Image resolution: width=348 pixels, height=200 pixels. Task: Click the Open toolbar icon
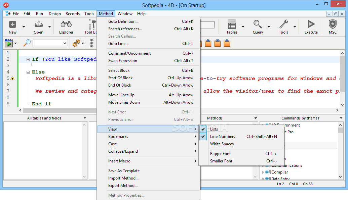(38, 24)
